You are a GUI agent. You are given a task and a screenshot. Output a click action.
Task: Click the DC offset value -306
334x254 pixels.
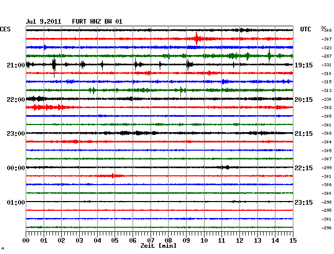pos(326,185)
